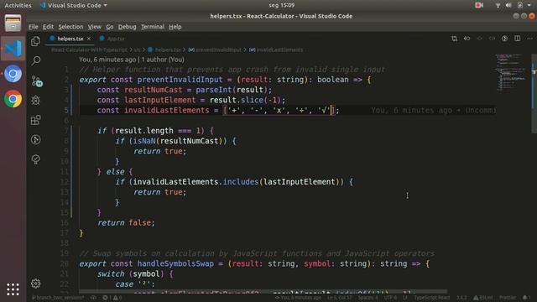Viewport: 537px width, 302px height.
Task: Open the Search view in activity bar
Action: (x=35, y=61)
